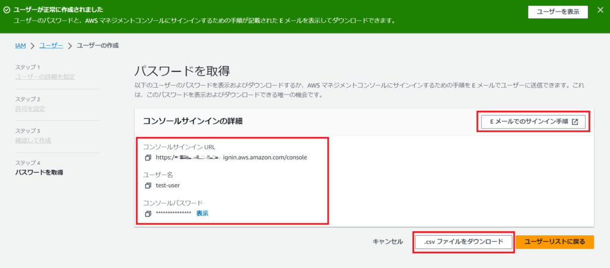The width and height of the screenshot is (610, 268).
Task: Copy the console sign-in URL
Action: (148, 158)
